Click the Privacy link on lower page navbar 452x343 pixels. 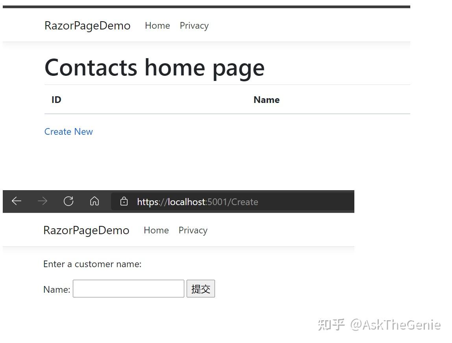click(193, 230)
